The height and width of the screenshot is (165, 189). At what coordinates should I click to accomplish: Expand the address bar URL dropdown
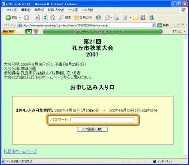153,25
